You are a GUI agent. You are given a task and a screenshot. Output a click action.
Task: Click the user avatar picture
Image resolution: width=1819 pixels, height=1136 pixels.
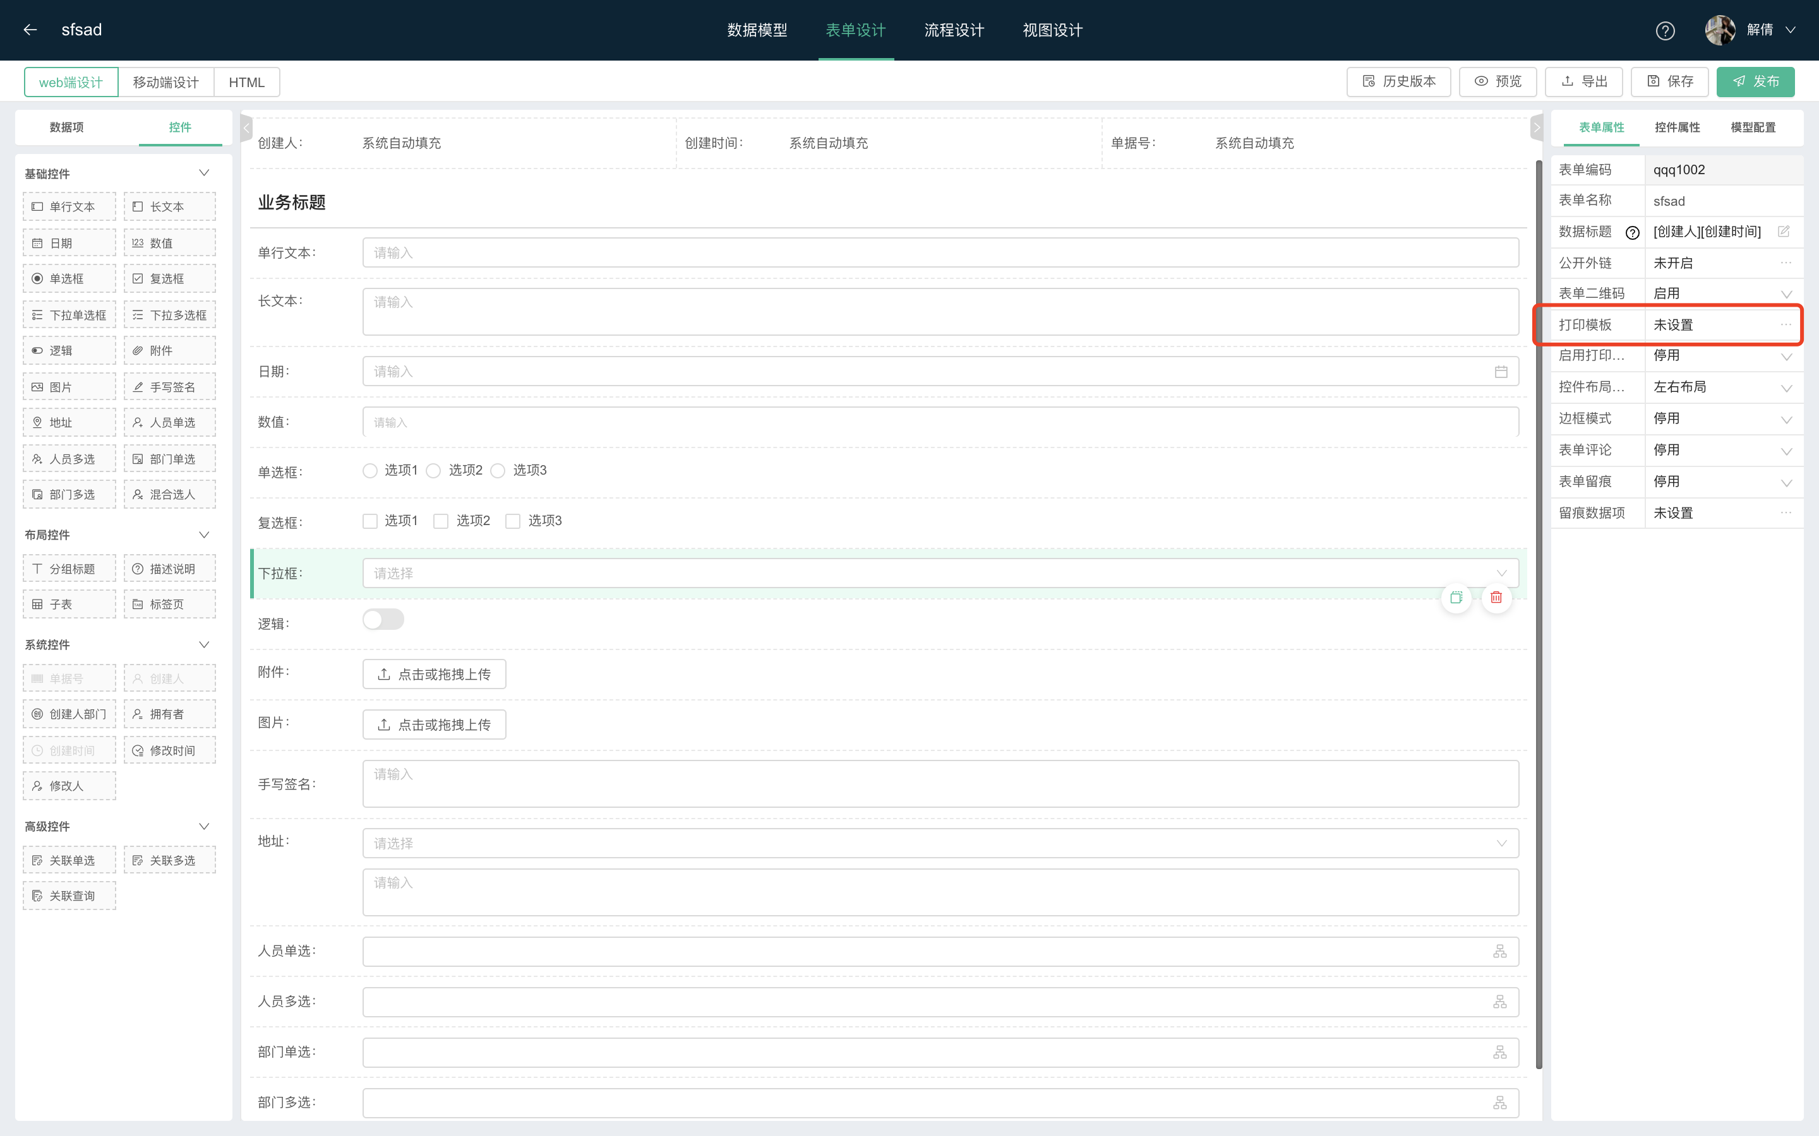[x=1720, y=30]
